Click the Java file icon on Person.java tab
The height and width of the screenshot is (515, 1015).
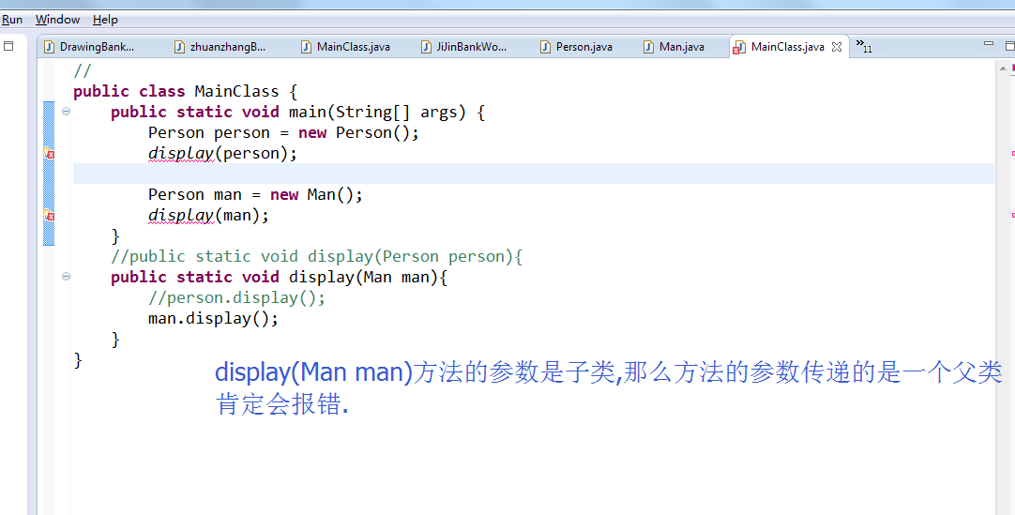coord(546,47)
